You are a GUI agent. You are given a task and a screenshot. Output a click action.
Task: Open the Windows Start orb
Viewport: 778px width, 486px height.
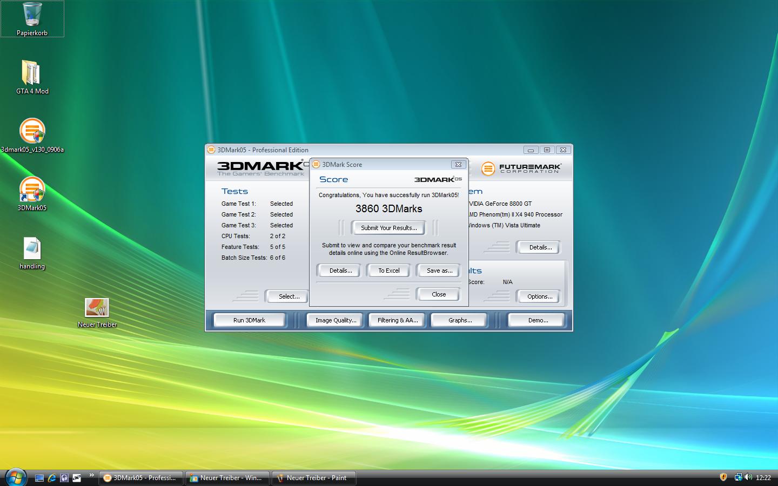pyautogui.click(x=15, y=477)
